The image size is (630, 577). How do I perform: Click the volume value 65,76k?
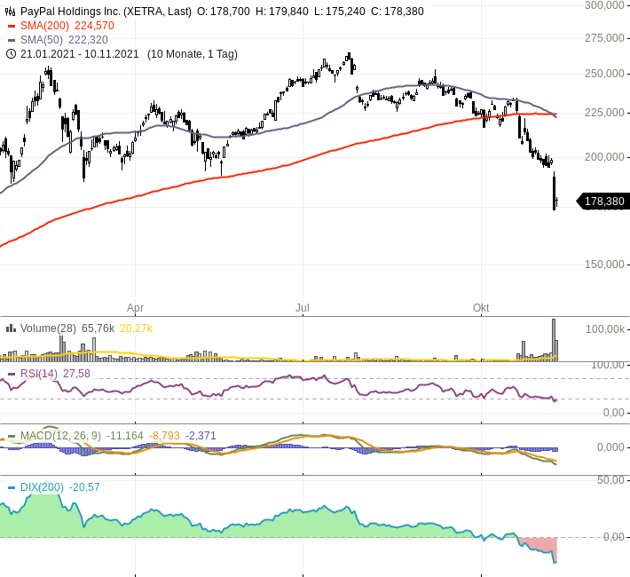[98, 328]
